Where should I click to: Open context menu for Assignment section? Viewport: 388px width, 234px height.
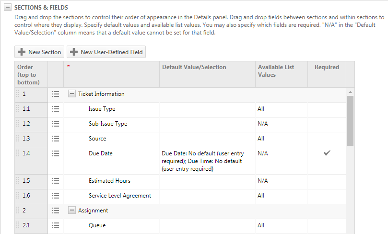(x=55, y=211)
